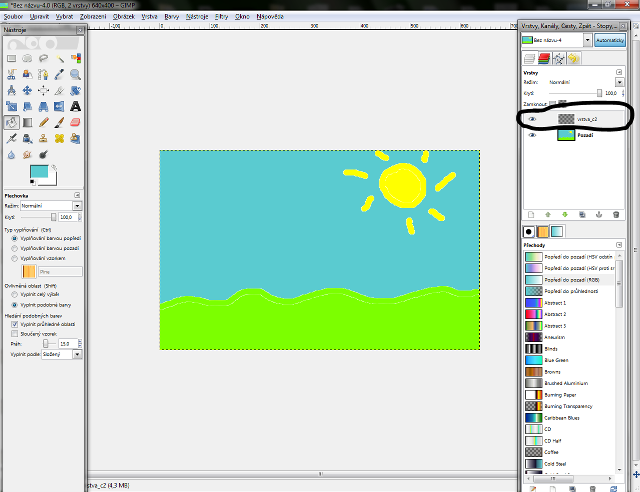
Task: Choose the Pencil tool in toolbox
Action: coord(44,122)
